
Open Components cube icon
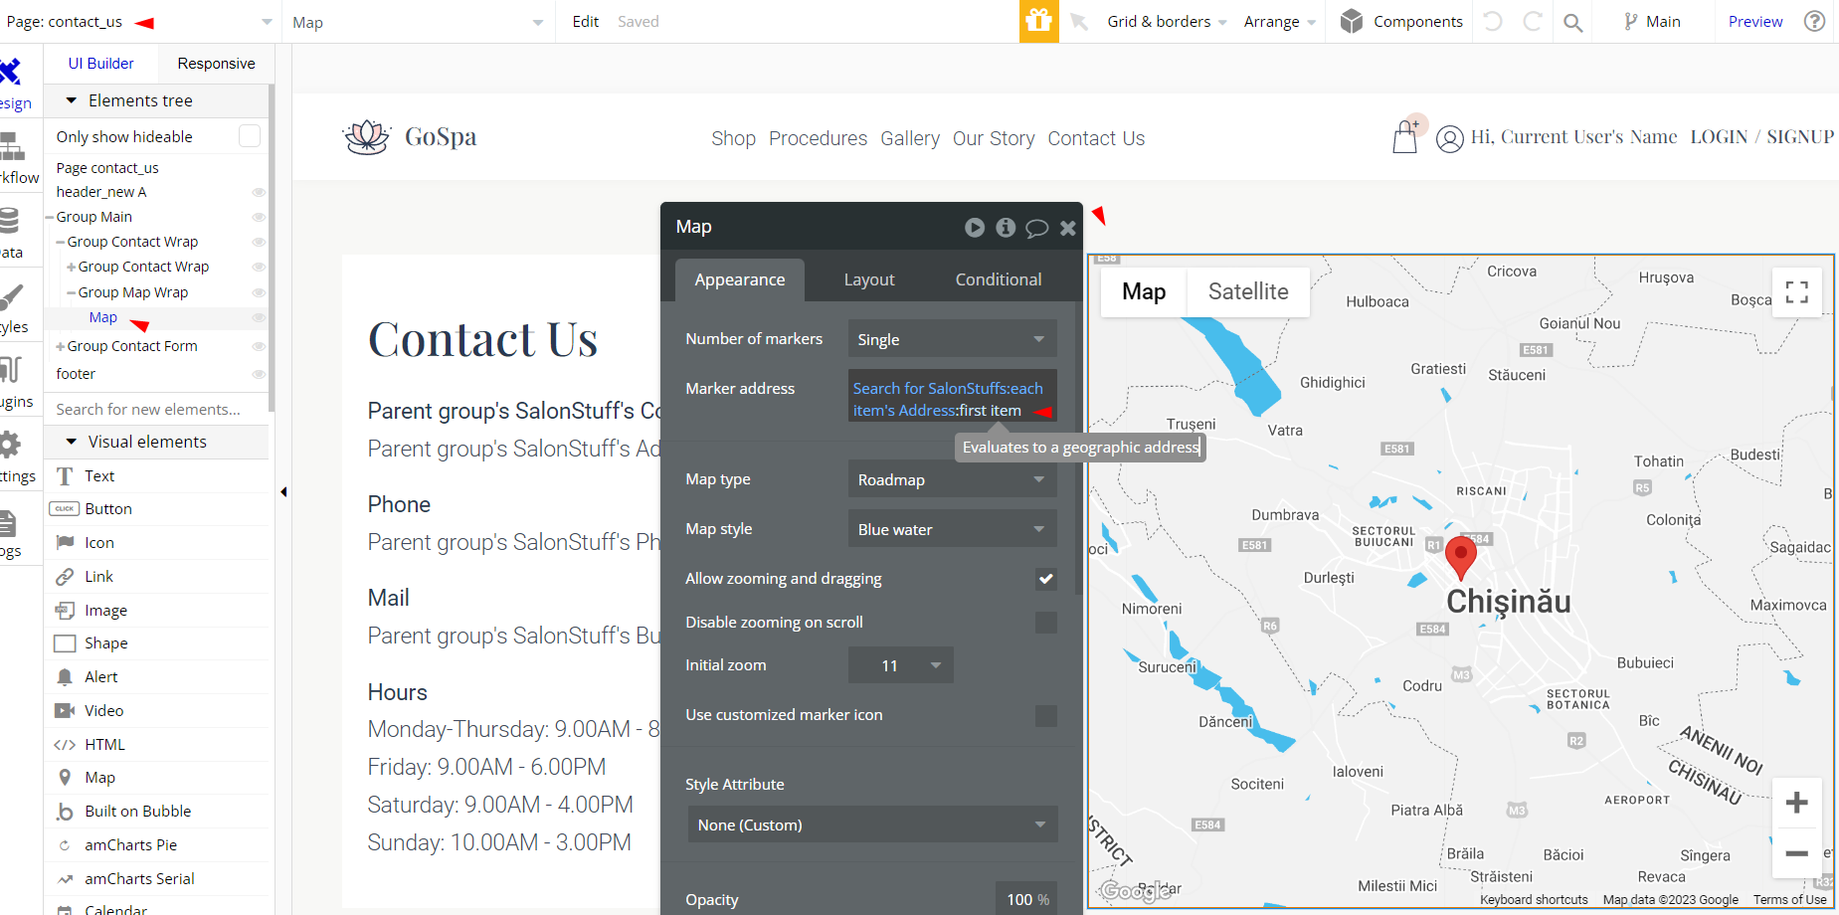pos(1351,21)
